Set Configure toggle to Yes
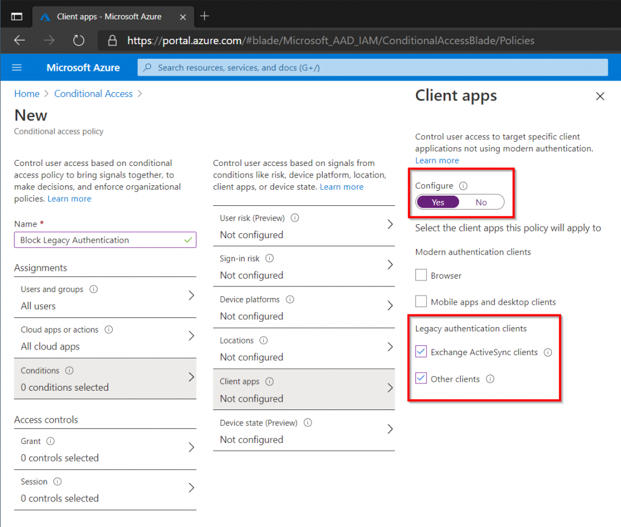 click(x=438, y=202)
